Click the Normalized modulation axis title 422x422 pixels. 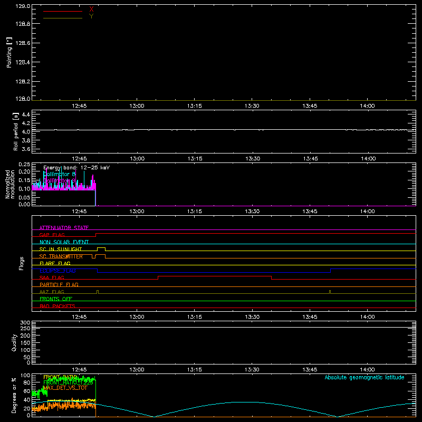(10, 184)
